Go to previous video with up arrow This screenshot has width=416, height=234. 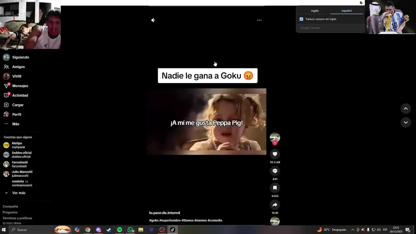click(x=406, y=109)
